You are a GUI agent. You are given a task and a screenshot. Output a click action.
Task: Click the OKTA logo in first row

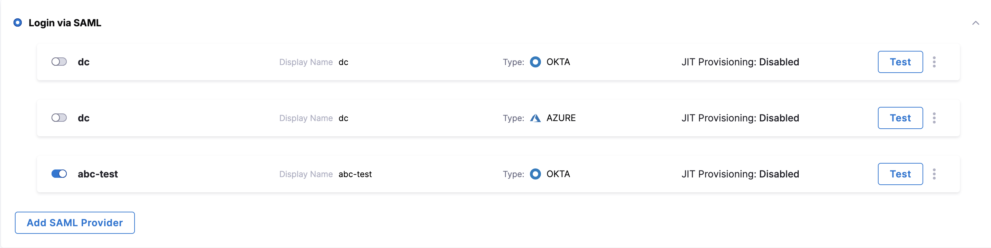point(535,62)
